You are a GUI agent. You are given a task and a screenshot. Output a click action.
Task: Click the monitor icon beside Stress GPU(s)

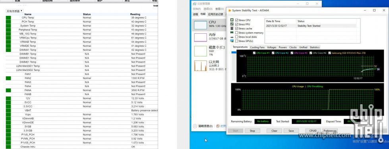point(232,41)
